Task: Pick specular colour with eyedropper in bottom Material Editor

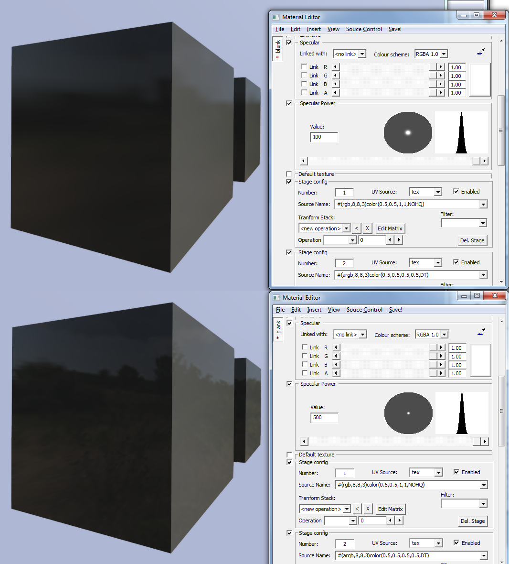Action: click(481, 332)
